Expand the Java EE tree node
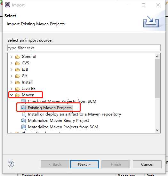This screenshot has height=176, width=168. point(11,89)
